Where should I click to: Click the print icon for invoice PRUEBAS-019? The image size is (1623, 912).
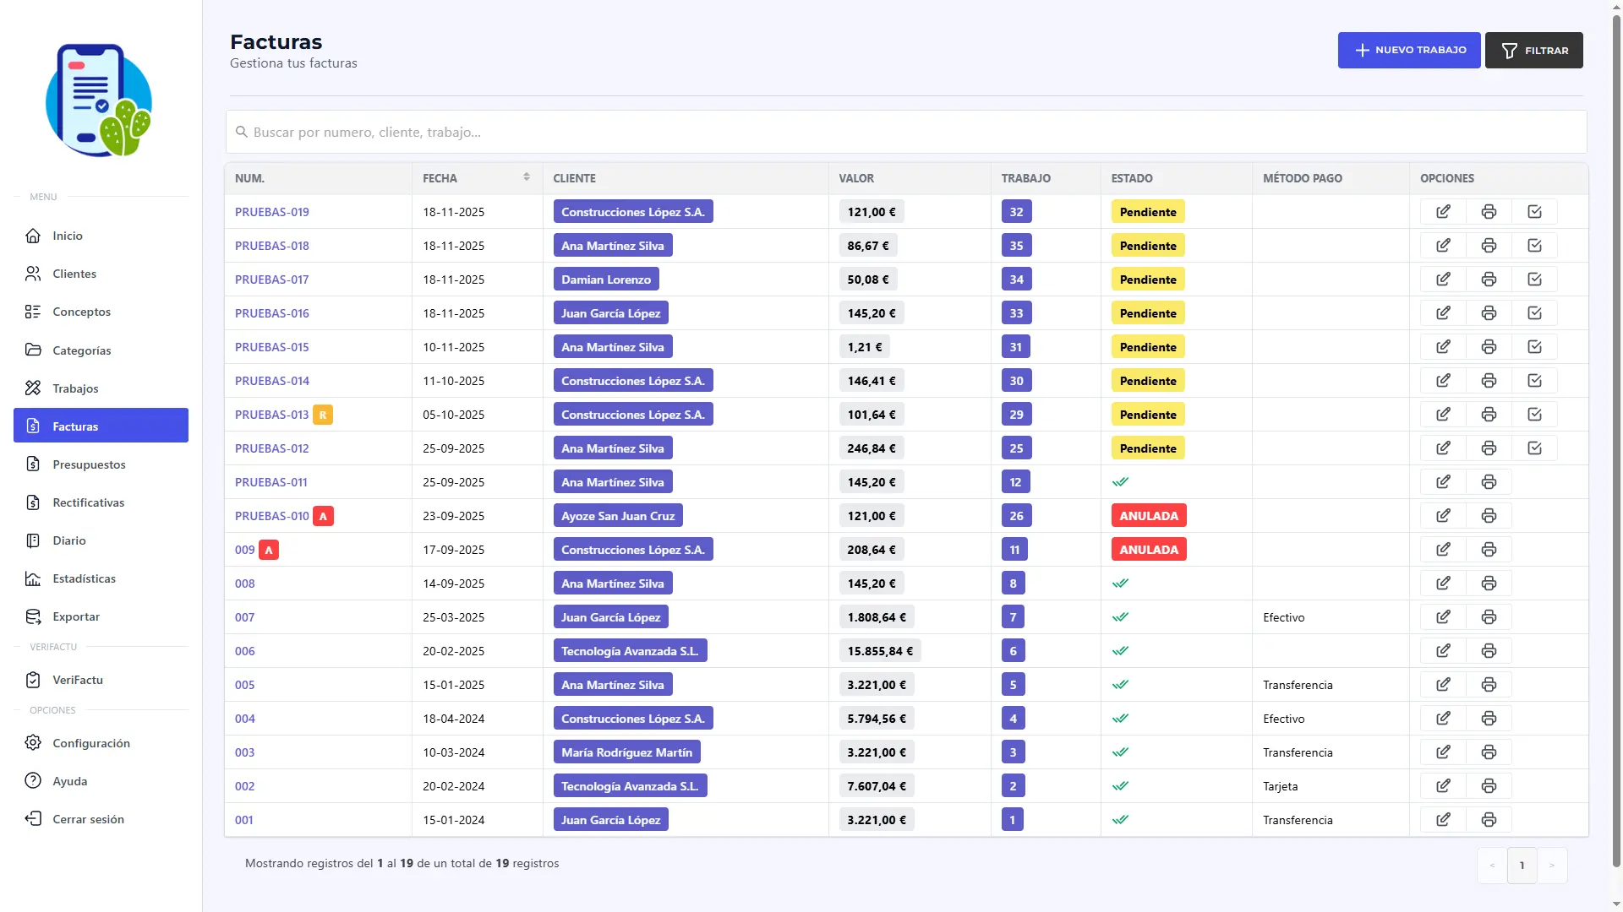coord(1488,211)
